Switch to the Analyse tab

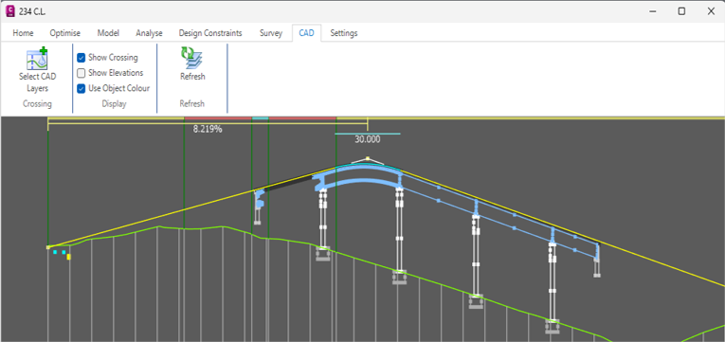[149, 33]
